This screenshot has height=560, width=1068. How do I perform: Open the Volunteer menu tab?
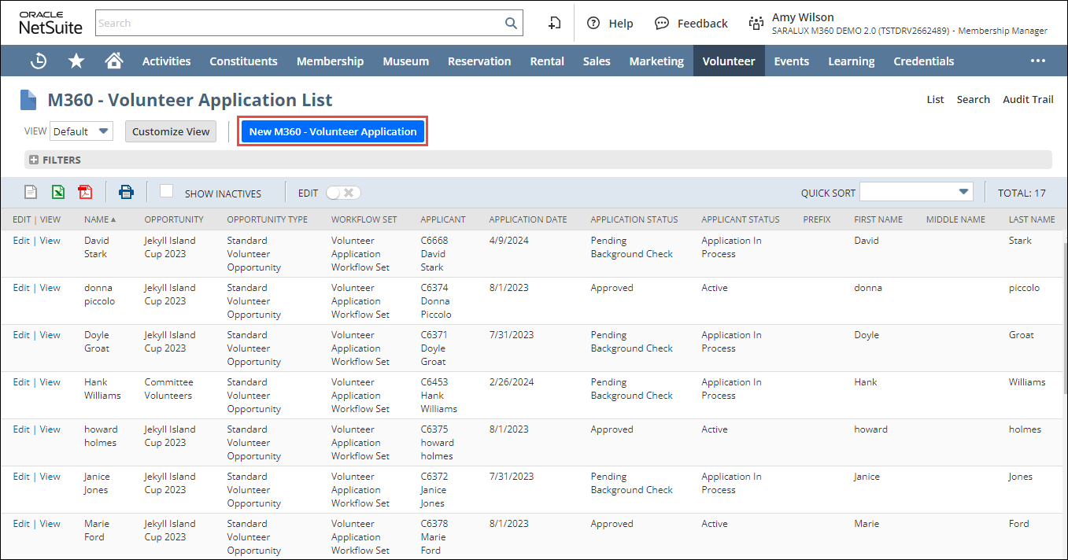tap(728, 61)
